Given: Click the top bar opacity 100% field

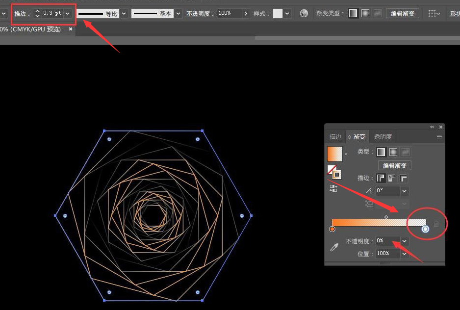Looking at the screenshot, I should pyautogui.click(x=230, y=14).
